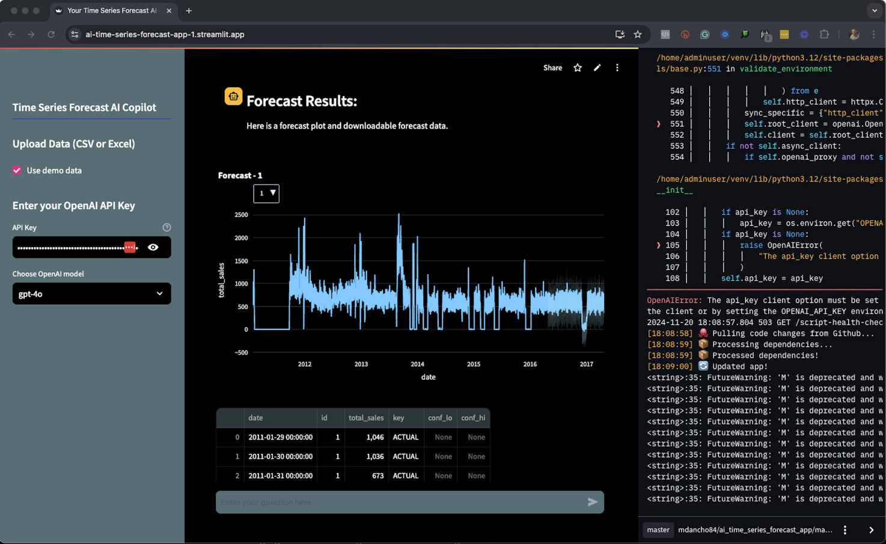Click the address bar URL
This screenshot has height=544, width=886.
click(x=165, y=34)
